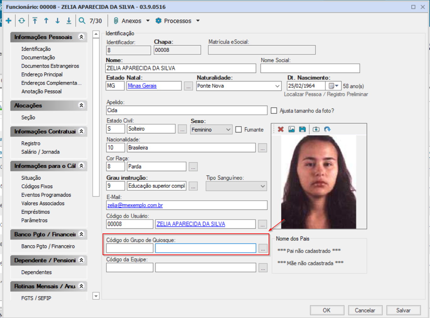Open ZELIA APARECIDA DA SILVA user link
430x318 pixels.
191,224
